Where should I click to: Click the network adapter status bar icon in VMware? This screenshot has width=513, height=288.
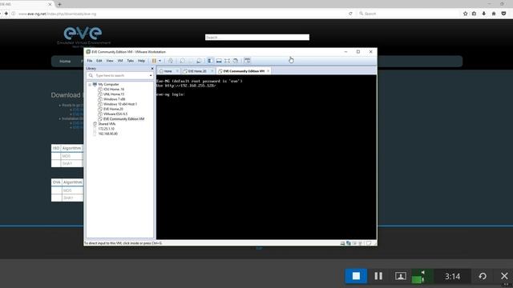point(349,243)
